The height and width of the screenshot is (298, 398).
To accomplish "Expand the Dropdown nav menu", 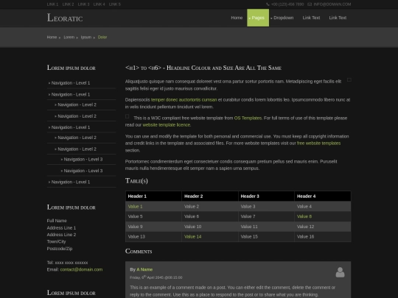I will pyautogui.click(x=282, y=18).
